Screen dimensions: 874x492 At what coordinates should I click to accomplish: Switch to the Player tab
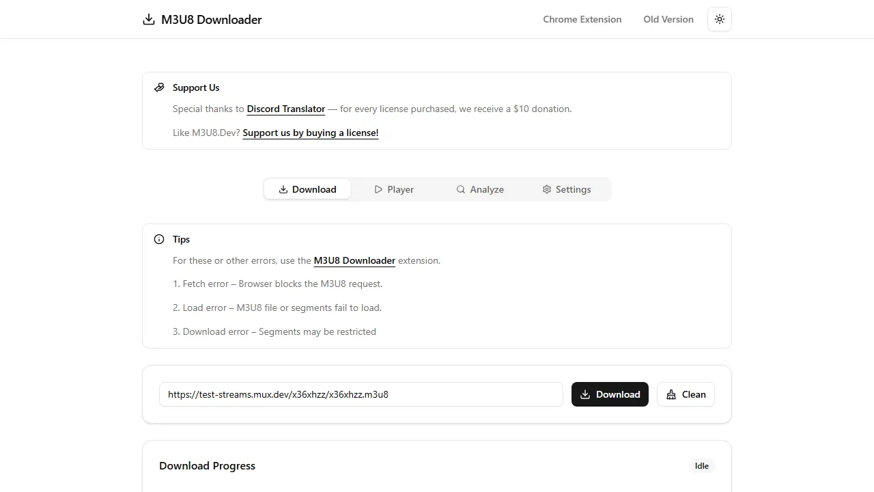pyautogui.click(x=394, y=189)
